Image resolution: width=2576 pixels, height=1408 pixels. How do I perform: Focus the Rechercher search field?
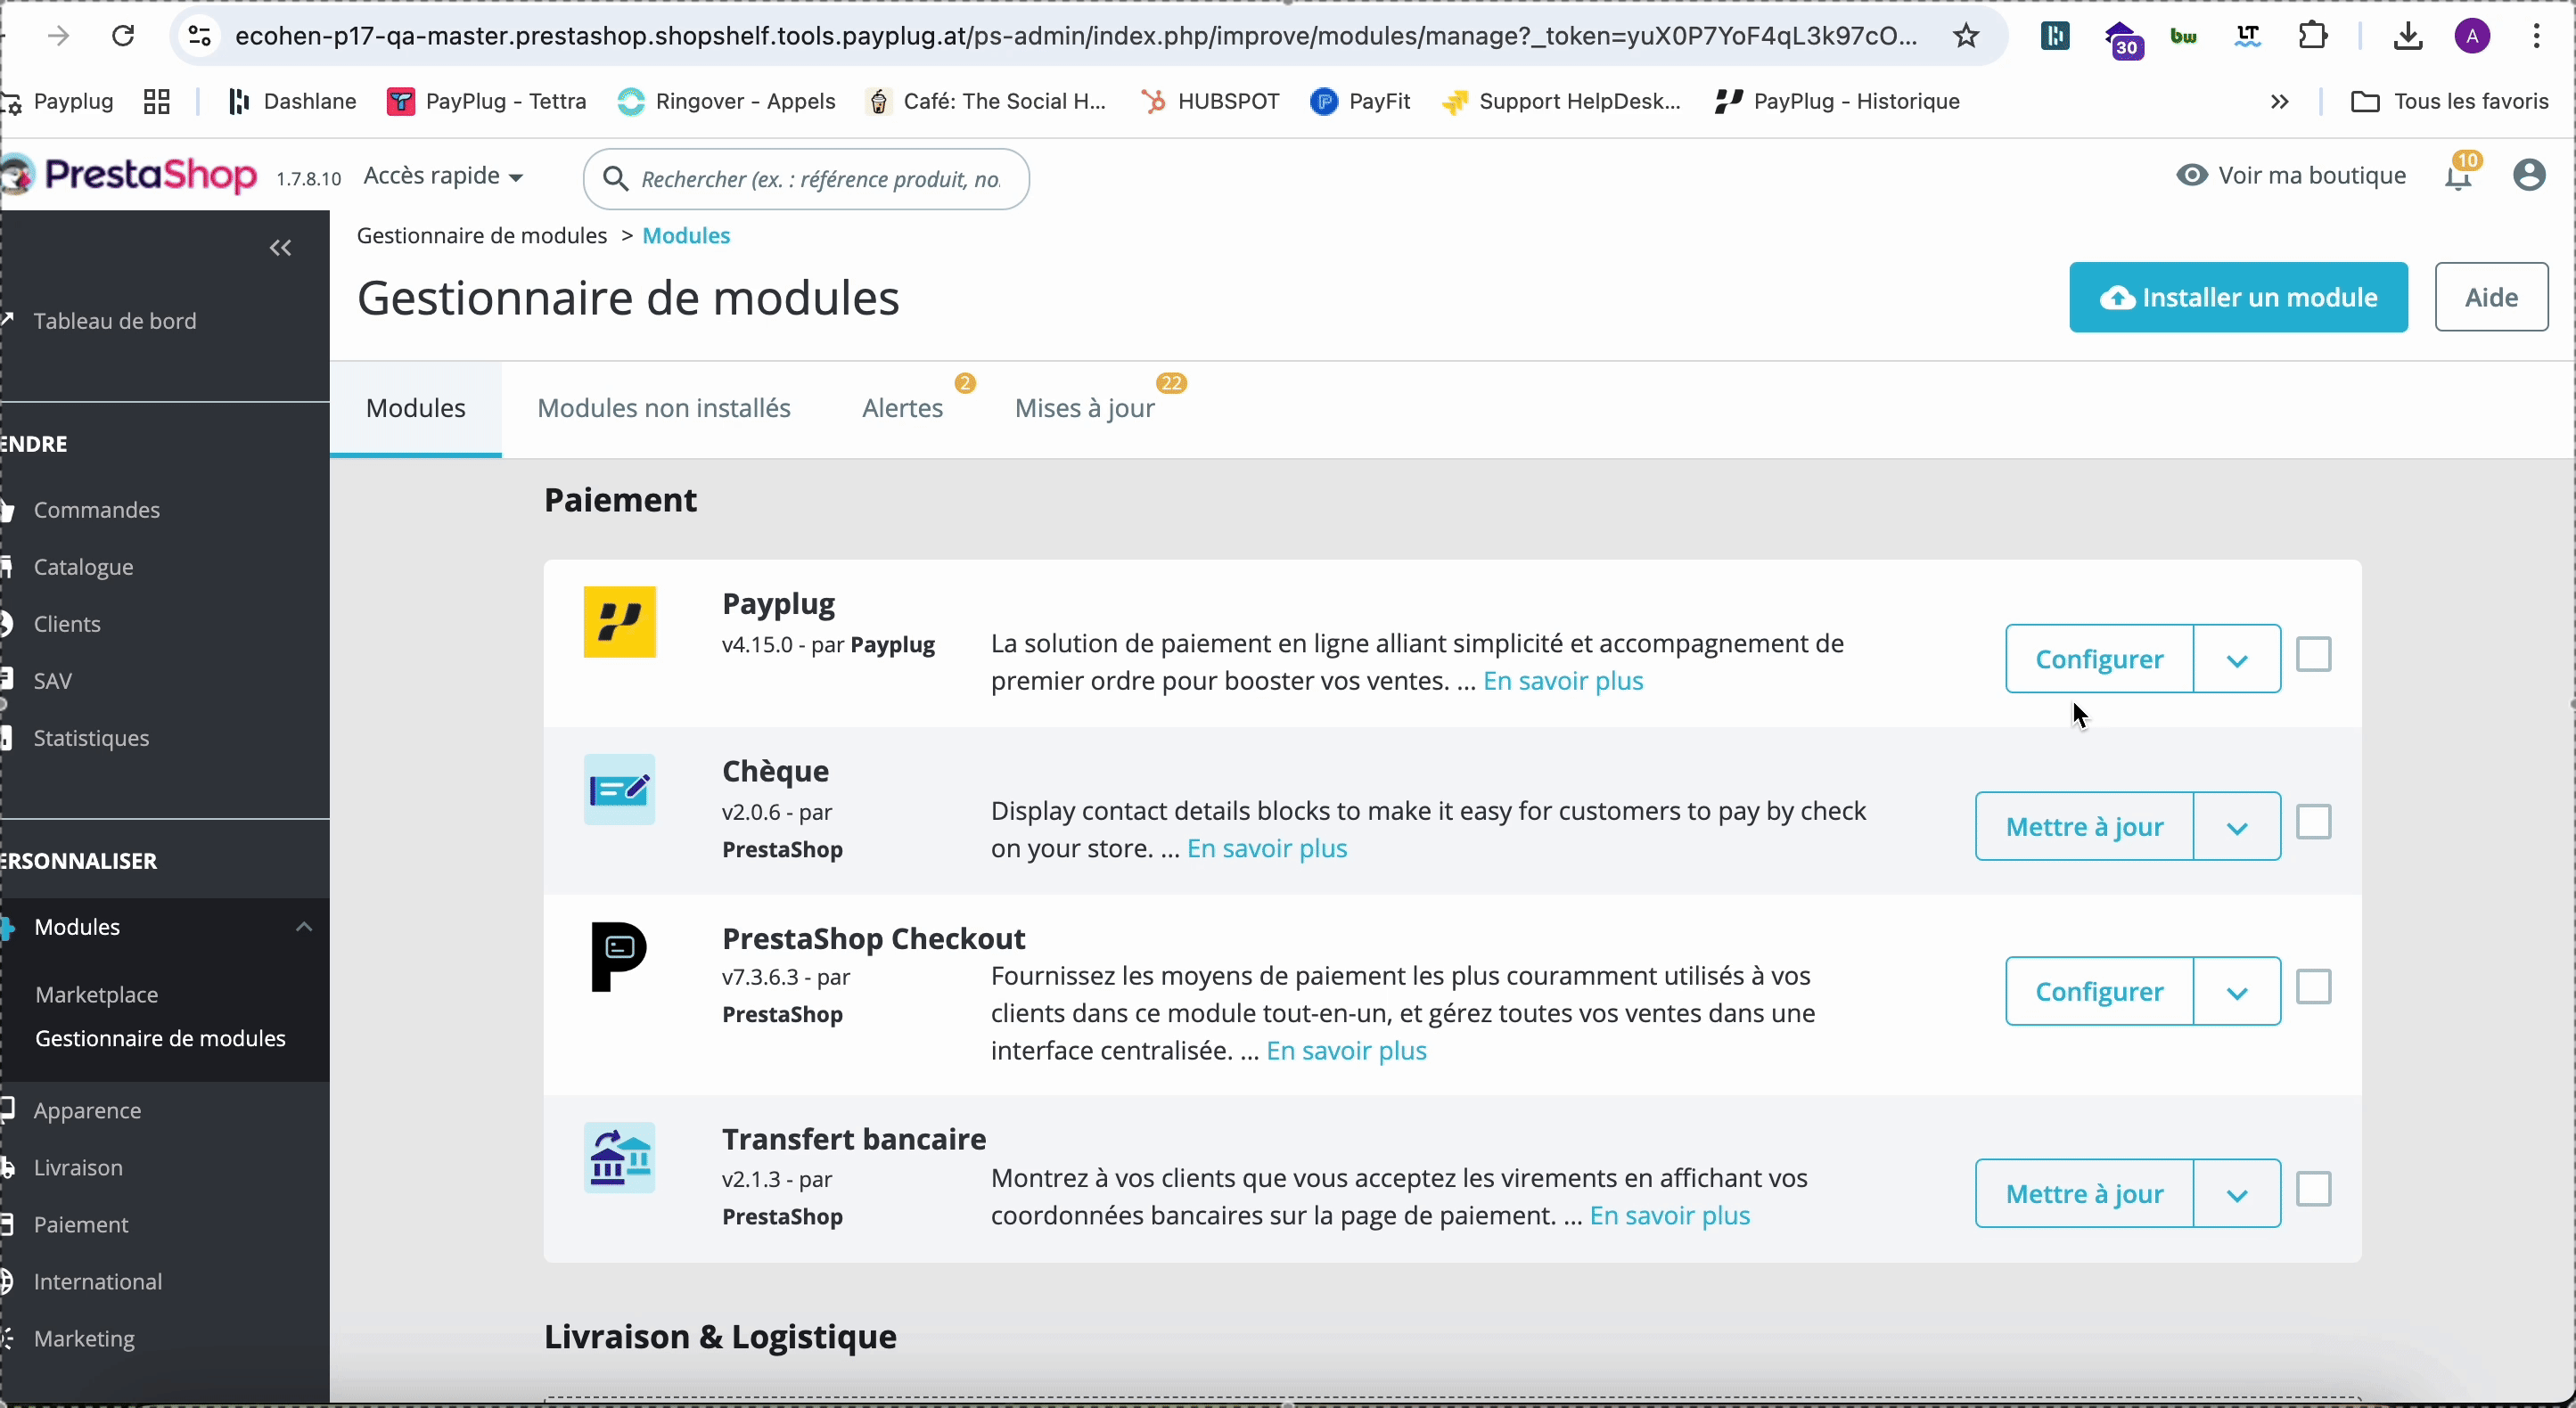tap(806, 180)
